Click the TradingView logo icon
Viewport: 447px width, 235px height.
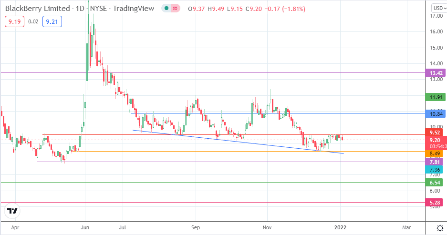click(12, 211)
